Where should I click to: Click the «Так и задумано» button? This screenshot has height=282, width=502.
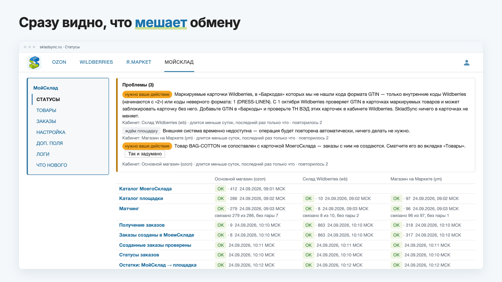click(x=145, y=154)
